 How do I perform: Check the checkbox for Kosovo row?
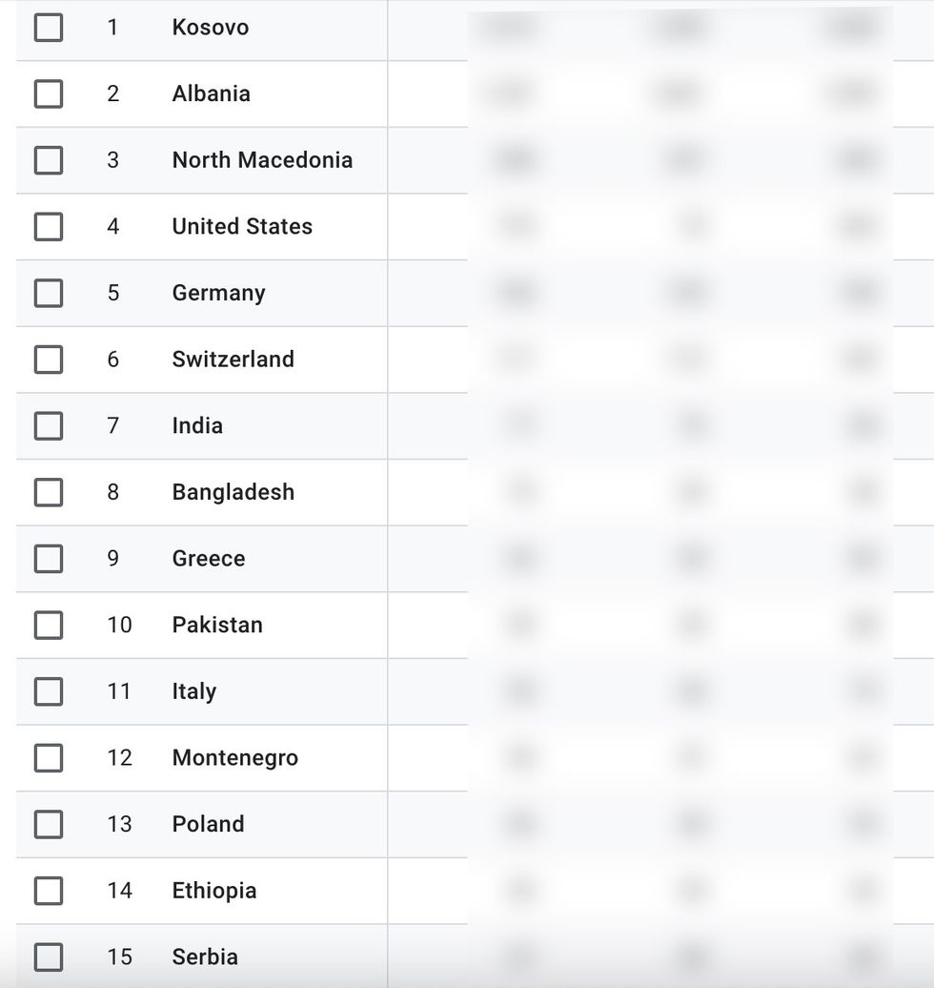pyautogui.click(x=49, y=28)
